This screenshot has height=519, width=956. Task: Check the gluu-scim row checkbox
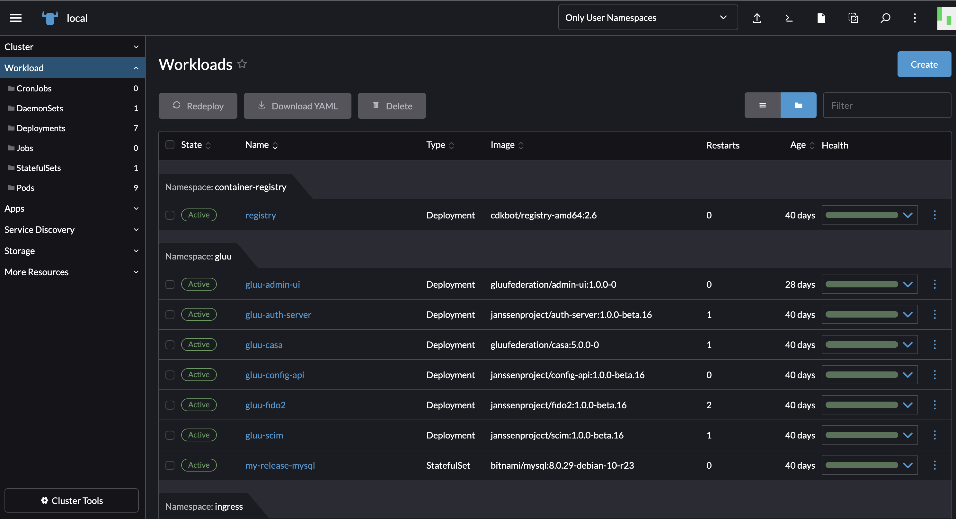(170, 435)
